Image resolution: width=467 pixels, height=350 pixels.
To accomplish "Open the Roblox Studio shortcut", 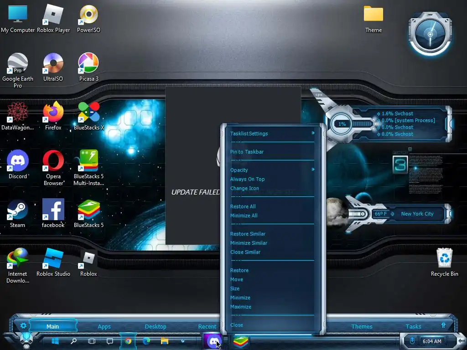I will click(x=53, y=262).
